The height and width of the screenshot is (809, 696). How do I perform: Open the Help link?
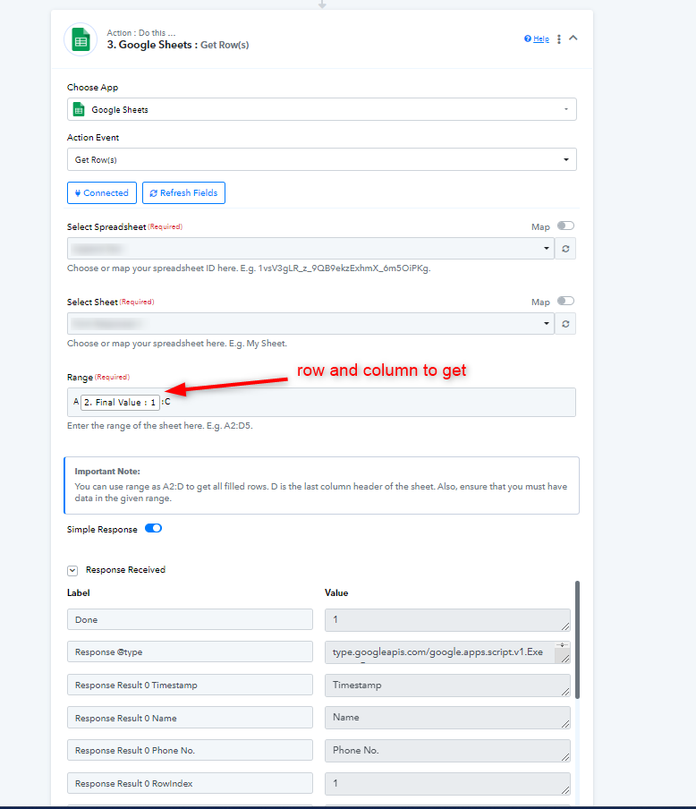point(537,38)
